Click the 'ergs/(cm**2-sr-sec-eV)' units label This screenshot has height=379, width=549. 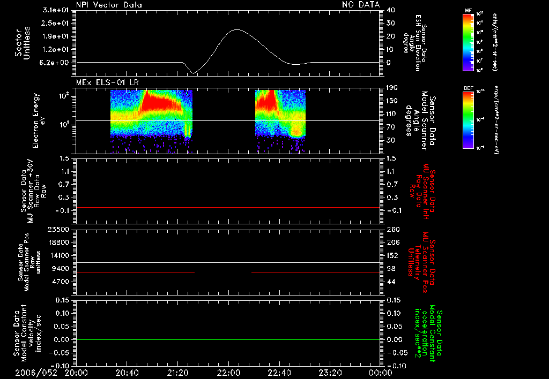[x=496, y=120]
